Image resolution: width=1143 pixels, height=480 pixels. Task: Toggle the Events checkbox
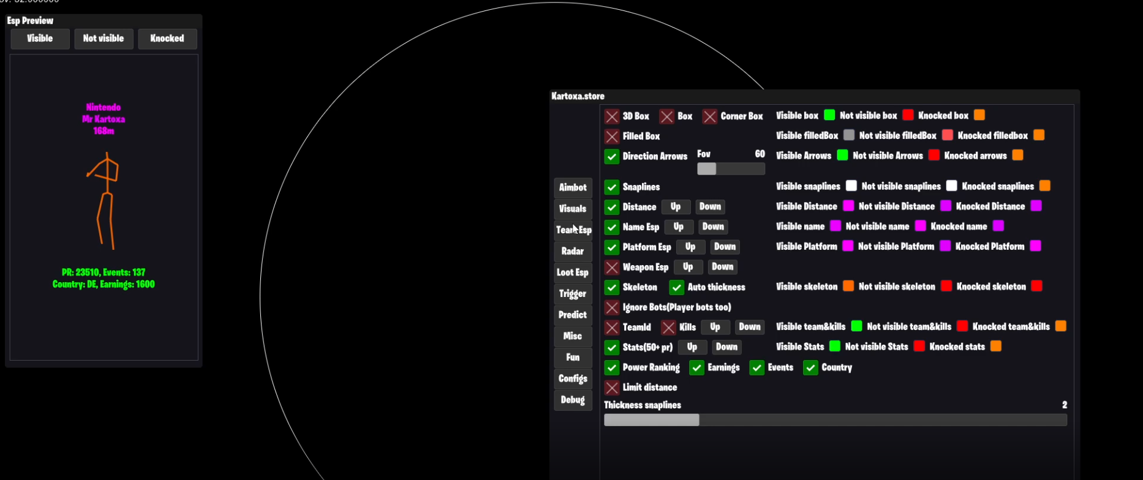tap(757, 367)
